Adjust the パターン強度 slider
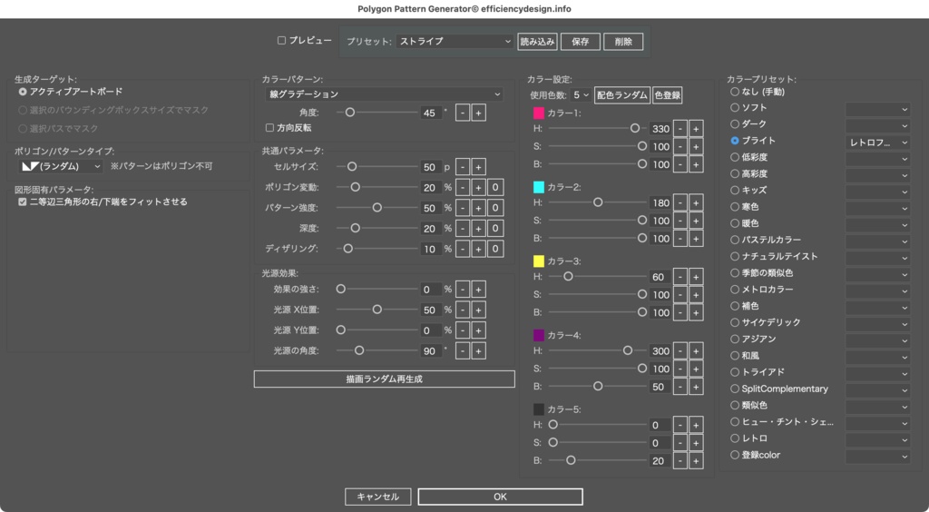 coord(376,207)
